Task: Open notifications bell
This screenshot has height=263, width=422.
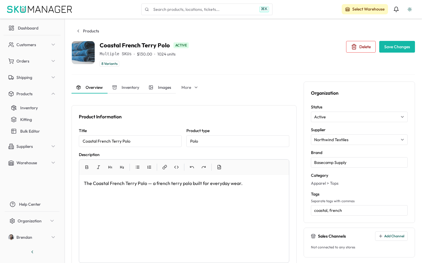Action: click(x=396, y=9)
